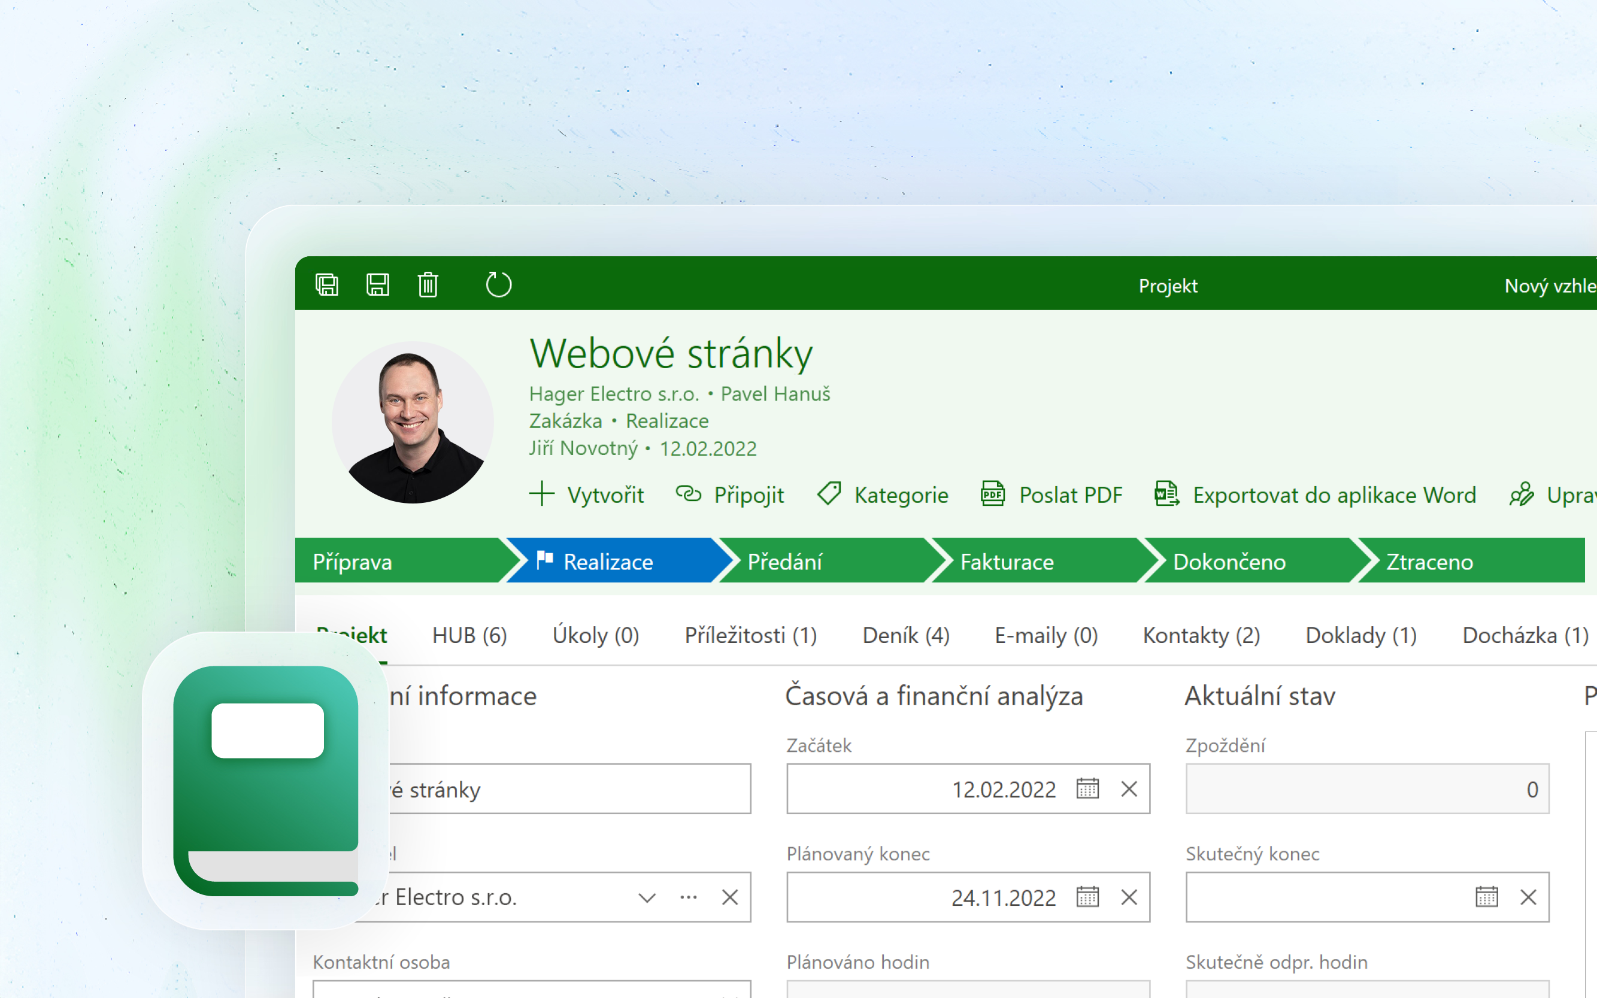The width and height of the screenshot is (1597, 998).
Task: Clear the Hager Electro s.r.o. company field
Action: click(x=729, y=897)
